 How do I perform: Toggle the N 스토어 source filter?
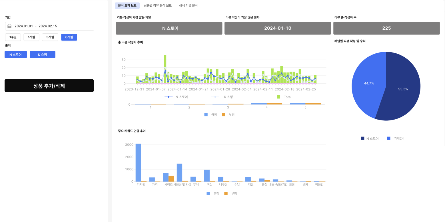(x=15, y=55)
